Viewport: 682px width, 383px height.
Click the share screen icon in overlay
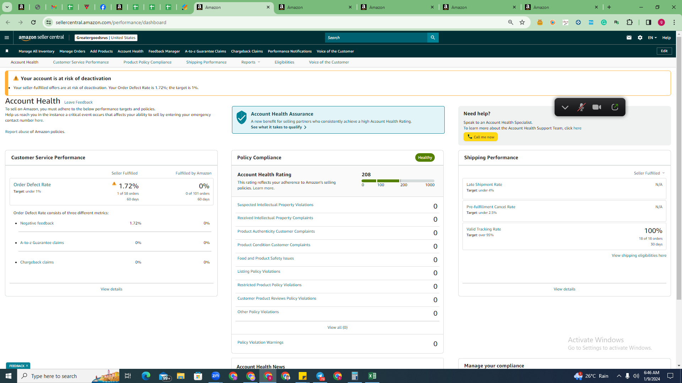tap(615, 107)
